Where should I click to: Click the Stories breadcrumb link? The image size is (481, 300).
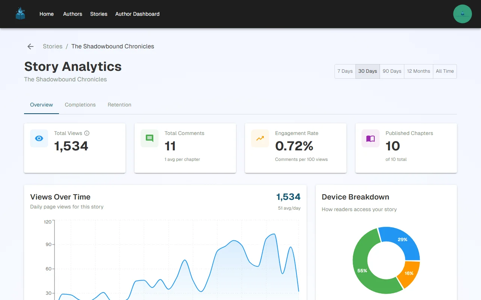click(52, 46)
